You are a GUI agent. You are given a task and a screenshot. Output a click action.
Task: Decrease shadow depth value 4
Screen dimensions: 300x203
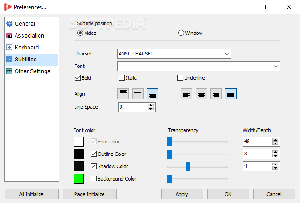pos(275,168)
